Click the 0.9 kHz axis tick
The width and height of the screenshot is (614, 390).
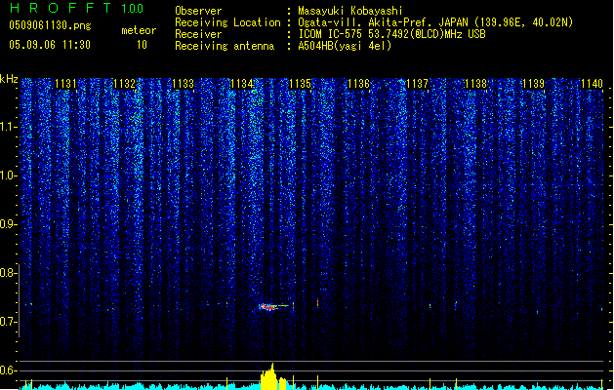(x=9, y=224)
